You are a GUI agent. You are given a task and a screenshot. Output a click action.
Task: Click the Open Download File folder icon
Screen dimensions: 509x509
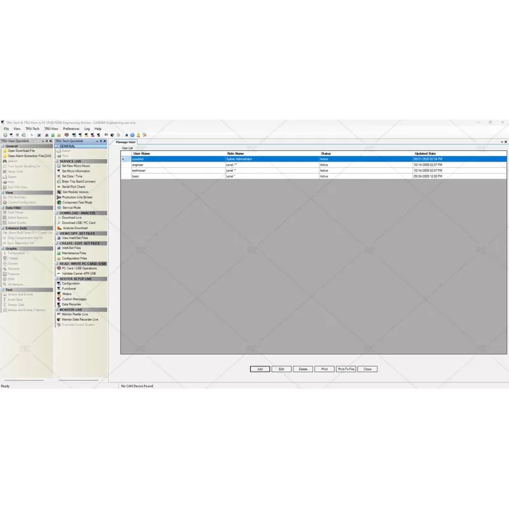[4, 151]
